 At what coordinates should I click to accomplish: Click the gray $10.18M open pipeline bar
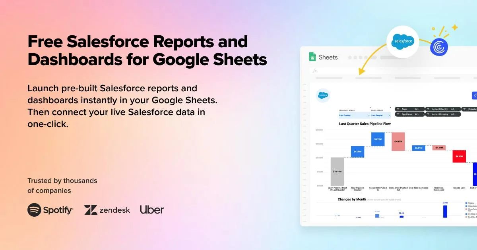click(x=337, y=171)
